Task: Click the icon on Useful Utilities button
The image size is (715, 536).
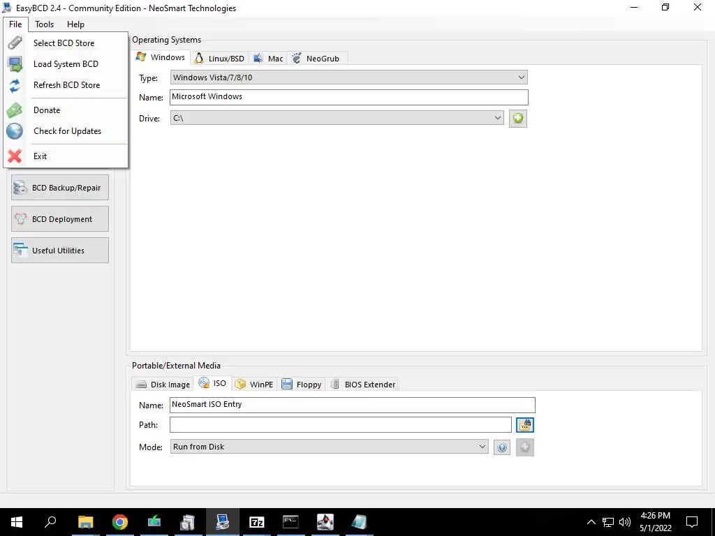Action: pos(20,251)
